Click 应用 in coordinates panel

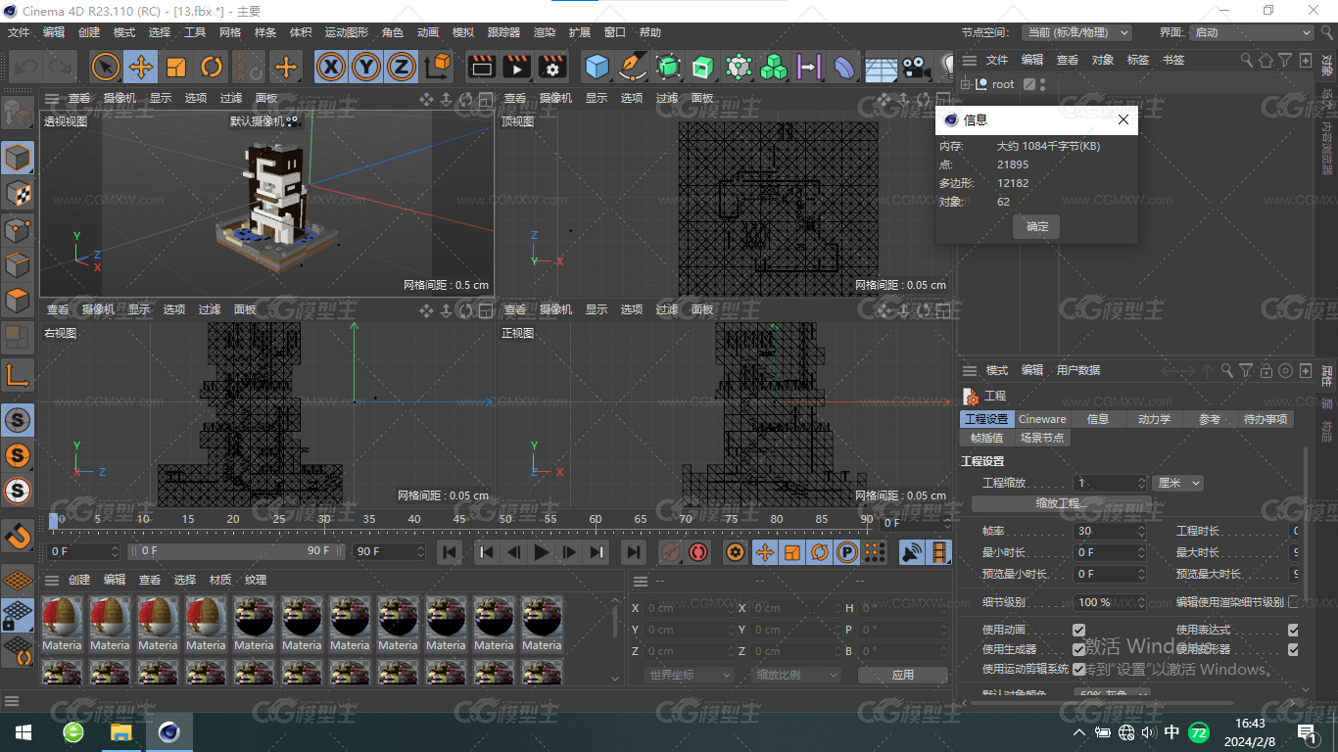(x=902, y=675)
